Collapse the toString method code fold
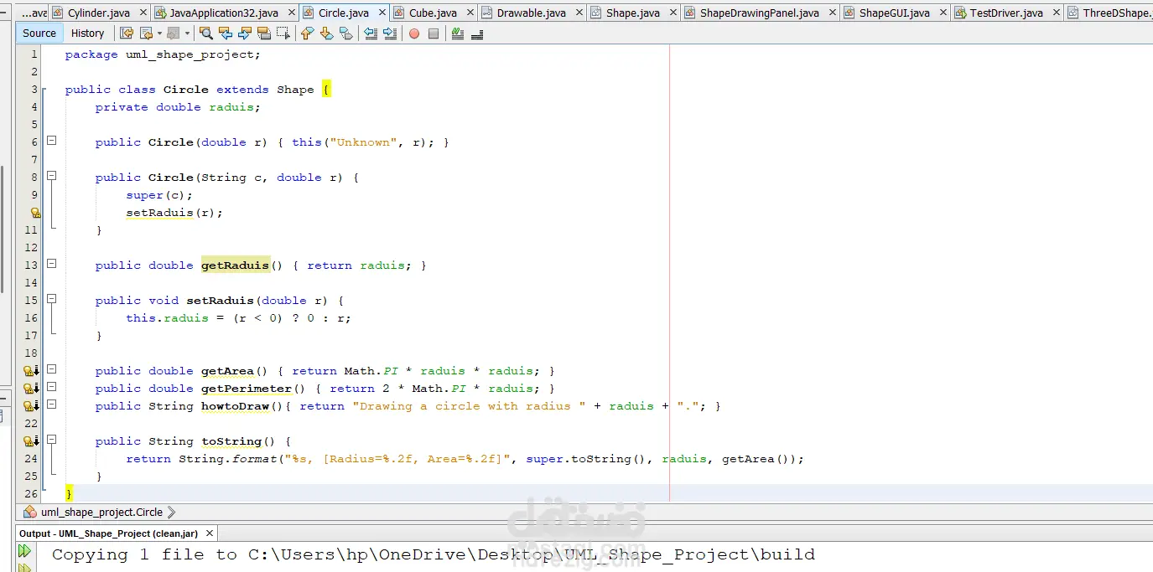This screenshot has width=1153, height=572. 51,440
